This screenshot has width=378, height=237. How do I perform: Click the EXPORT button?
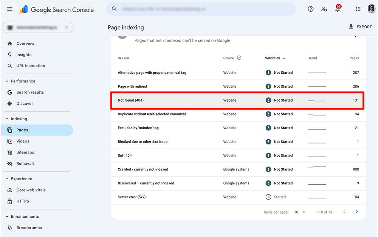[360, 26]
